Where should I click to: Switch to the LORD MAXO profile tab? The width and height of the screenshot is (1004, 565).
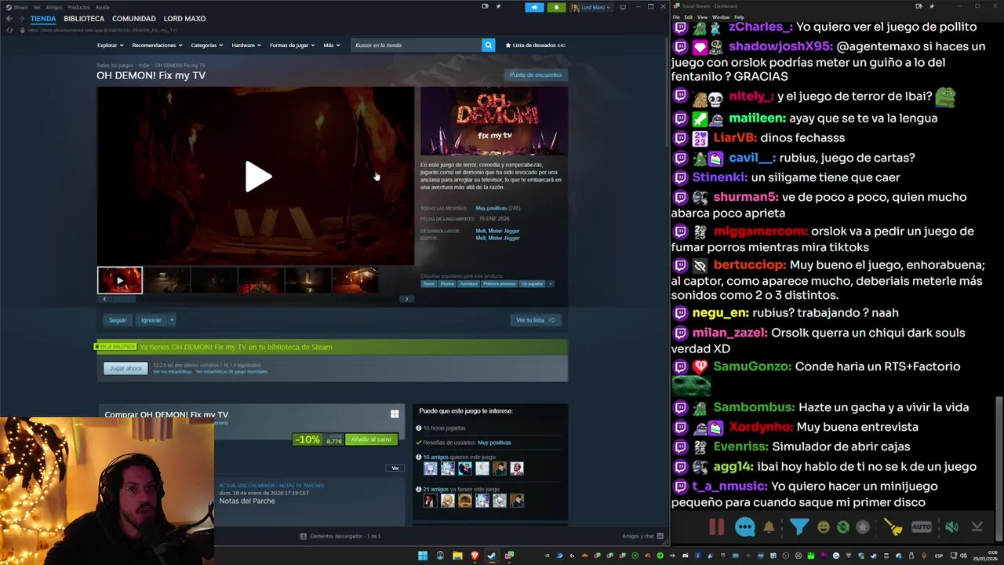184,19
